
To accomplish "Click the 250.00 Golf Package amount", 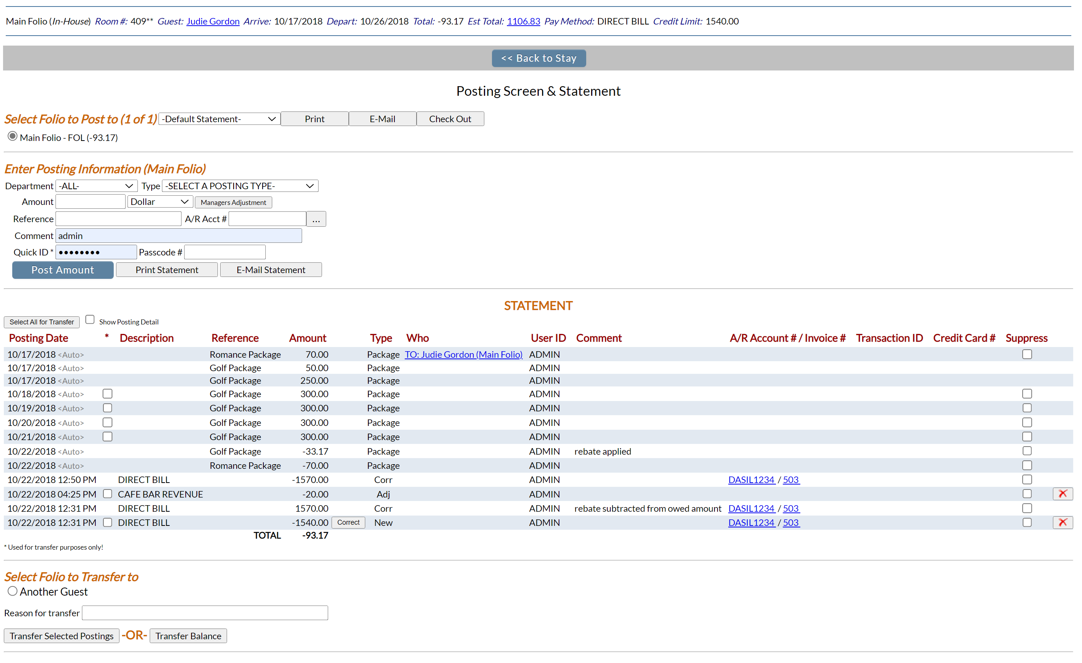I will click(x=314, y=380).
